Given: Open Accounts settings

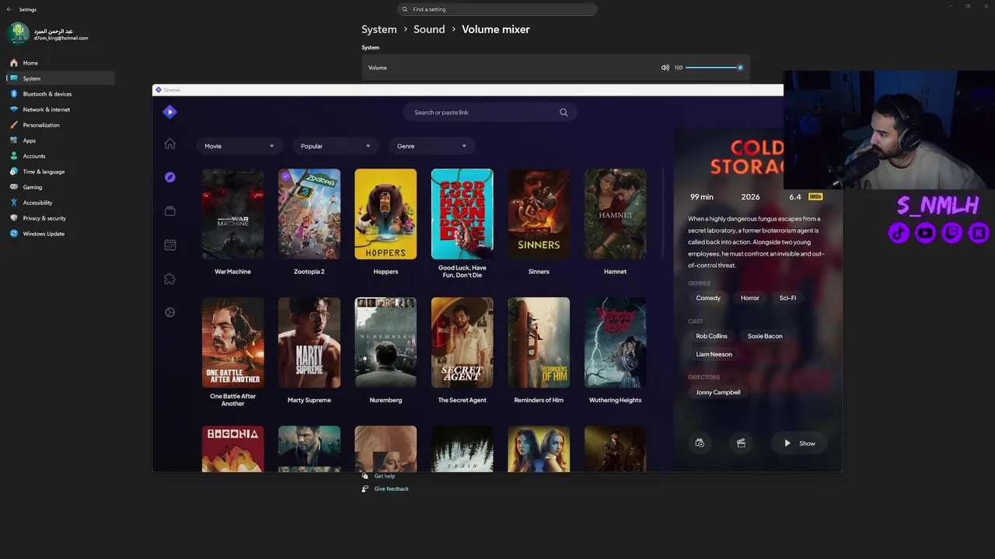Looking at the screenshot, I should point(61,156).
